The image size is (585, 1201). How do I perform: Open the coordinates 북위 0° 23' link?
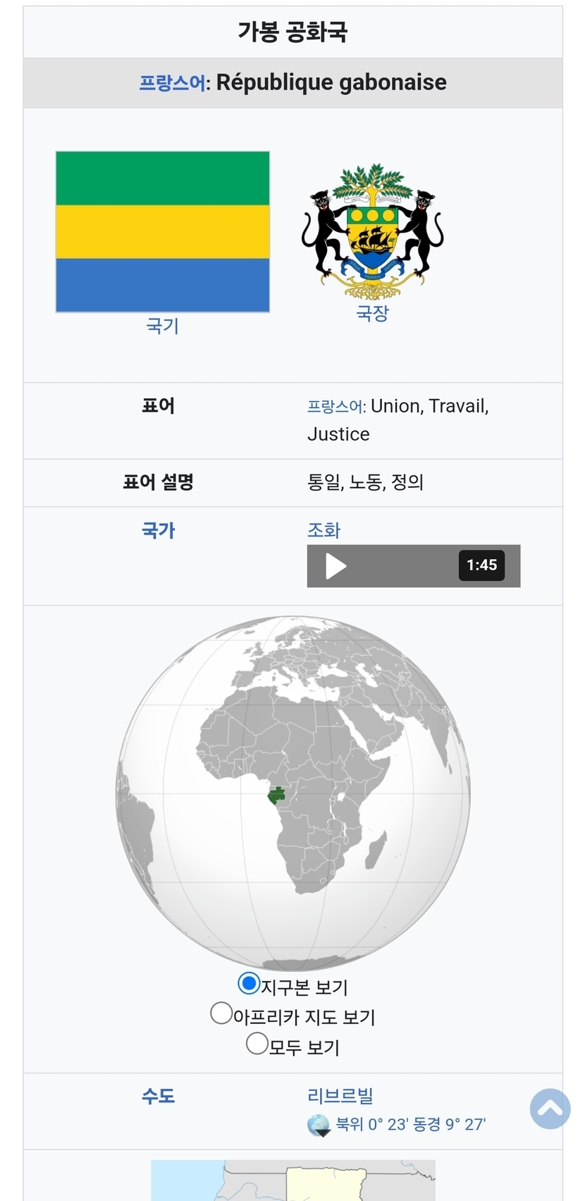pos(411,1124)
